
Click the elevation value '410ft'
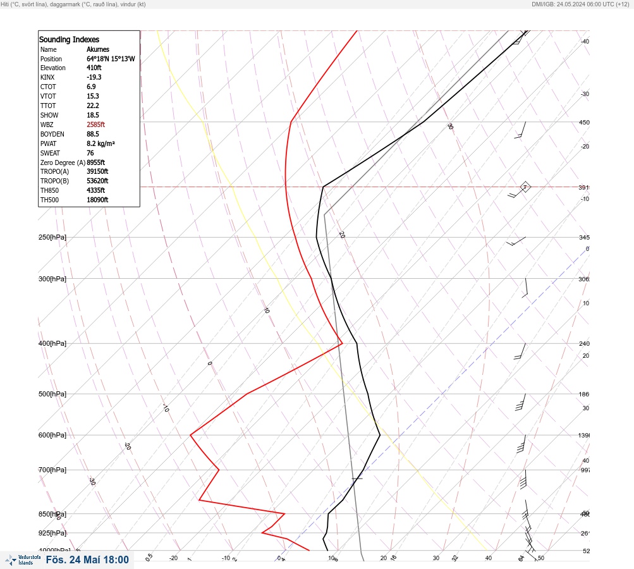tap(94, 68)
